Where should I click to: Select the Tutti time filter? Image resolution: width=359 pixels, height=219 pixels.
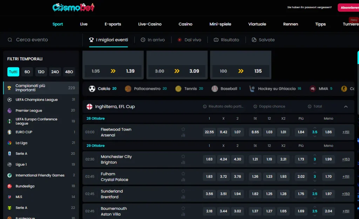[13, 72]
